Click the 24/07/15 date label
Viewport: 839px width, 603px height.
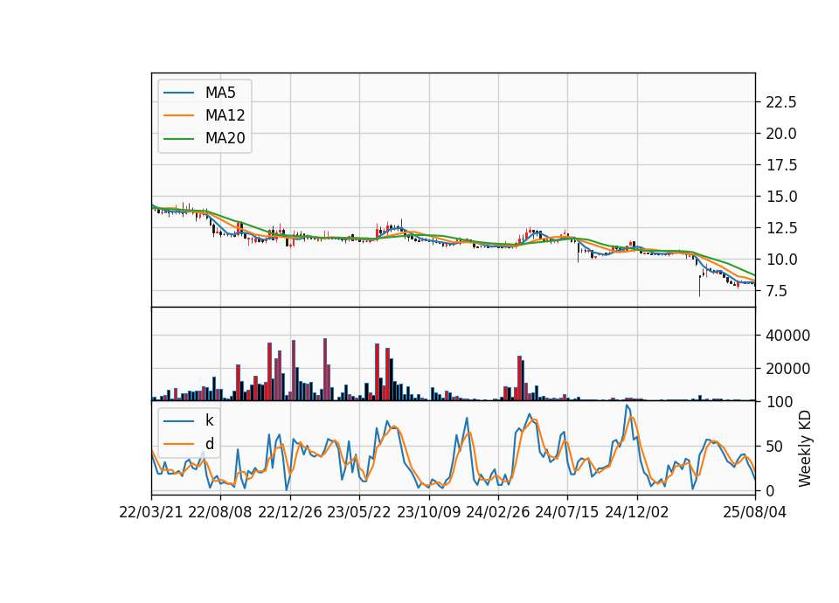click(x=567, y=512)
